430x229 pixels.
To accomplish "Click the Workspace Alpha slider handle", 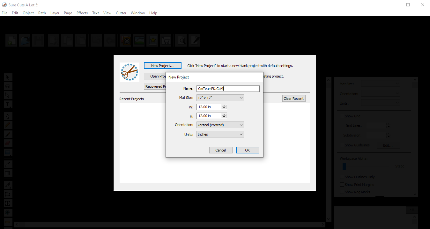I will pos(344,166).
